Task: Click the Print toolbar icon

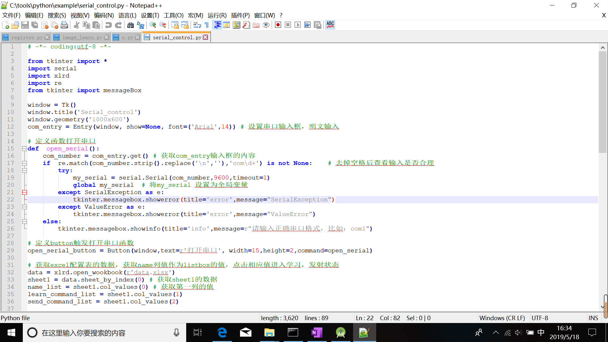Action: [x=64, y=25]
